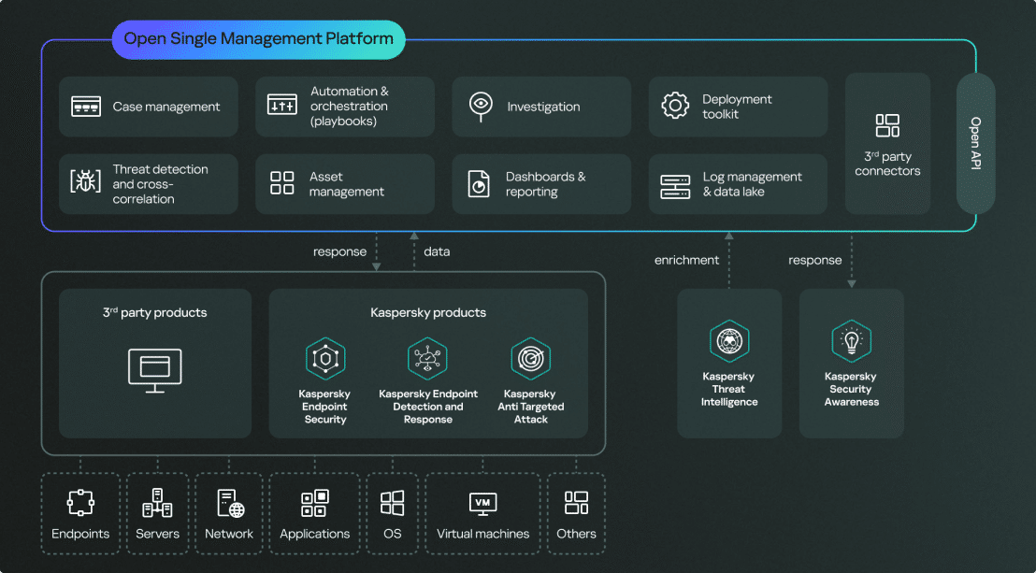Screen dimensions: 1036x573
Task: Click the data arrow label
Action: pos(437,251)
